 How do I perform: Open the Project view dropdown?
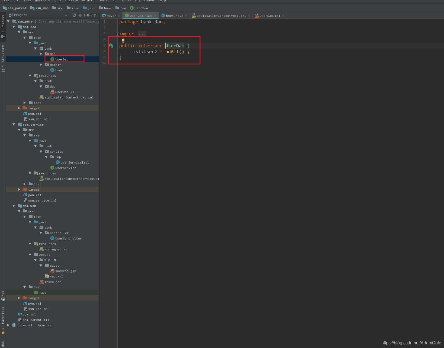[66, 15]
